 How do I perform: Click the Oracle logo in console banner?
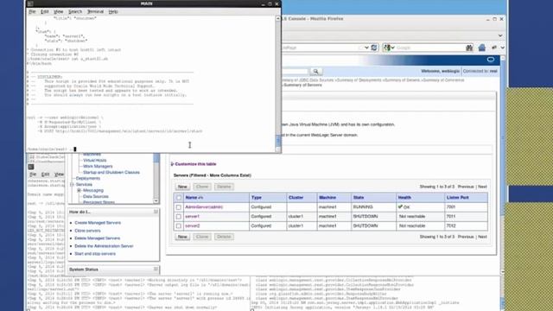pyautogui.click(x=491, y=60)
